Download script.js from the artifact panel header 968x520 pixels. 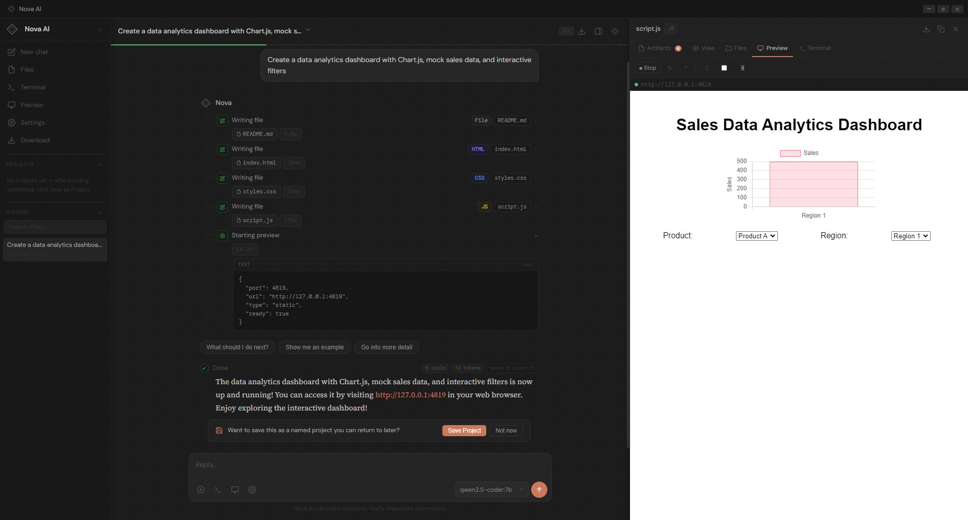pyautogui.click(x=926, y=29)
